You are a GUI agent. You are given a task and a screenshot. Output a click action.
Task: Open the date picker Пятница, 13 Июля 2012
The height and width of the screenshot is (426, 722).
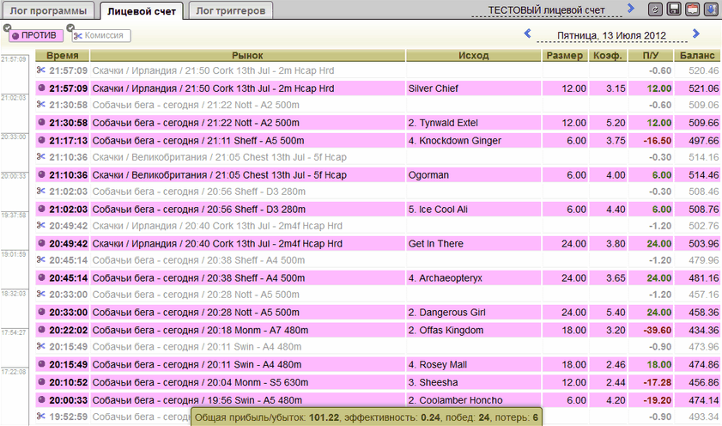[x=610, y=35]
